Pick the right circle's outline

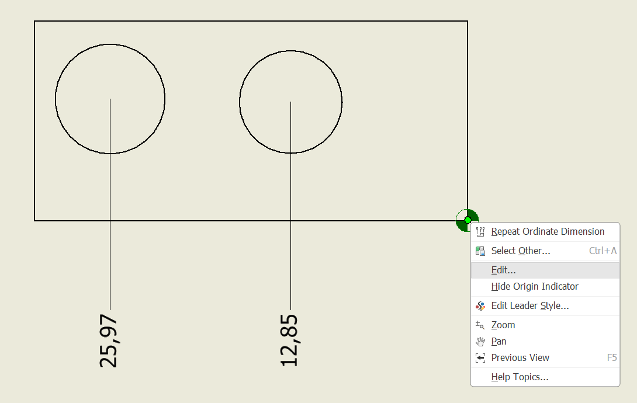342,102
